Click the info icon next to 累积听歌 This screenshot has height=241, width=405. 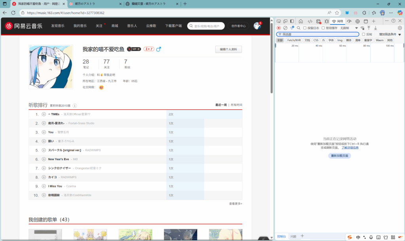[x=75, y=106]
